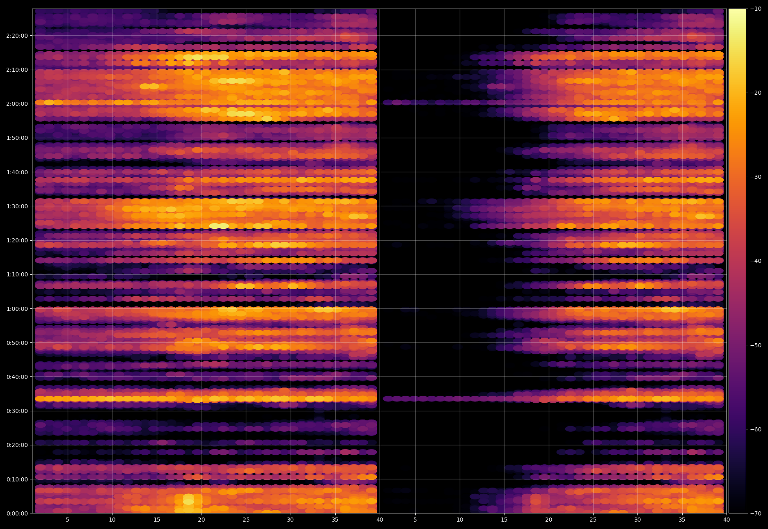768x529 pixels.
Task: Click the 2:20:00 y-axis label
Action: click(x=17, y=36)
